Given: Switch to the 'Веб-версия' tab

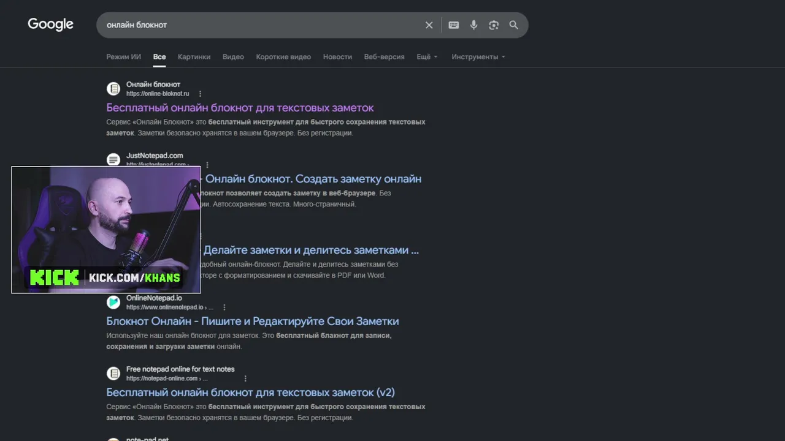Looking at the screenshot, I should [x=384, y=57].
